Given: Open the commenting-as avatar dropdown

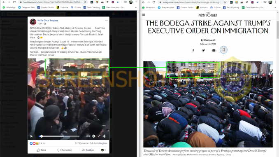Looking at the screenshot, I should [103, 150].
